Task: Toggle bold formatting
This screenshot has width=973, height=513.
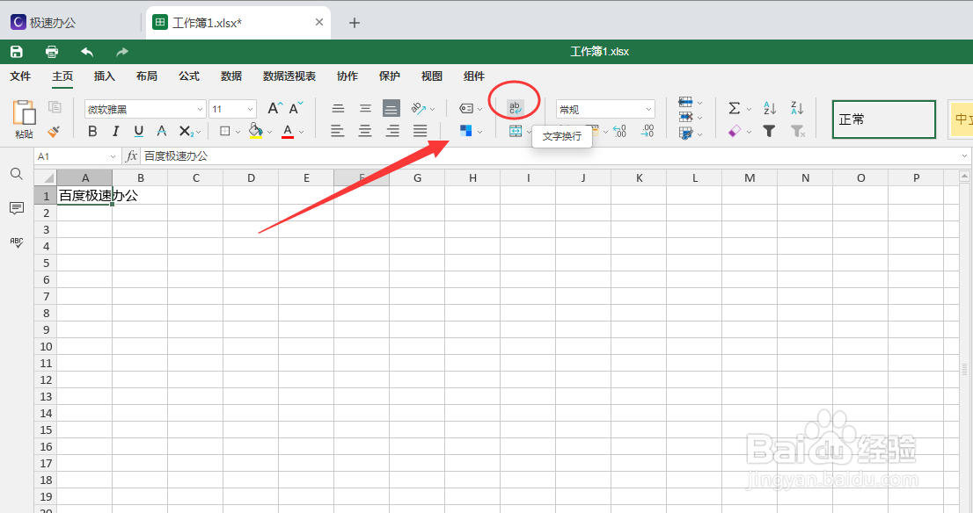Action: [x=91, y=131]
